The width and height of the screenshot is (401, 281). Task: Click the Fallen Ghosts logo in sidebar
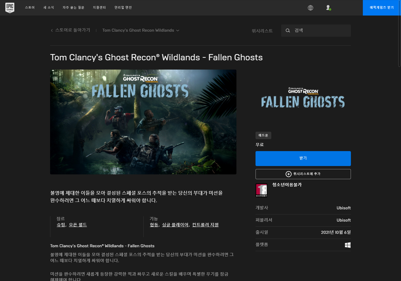pyautogui.click(x=303, y=98)
